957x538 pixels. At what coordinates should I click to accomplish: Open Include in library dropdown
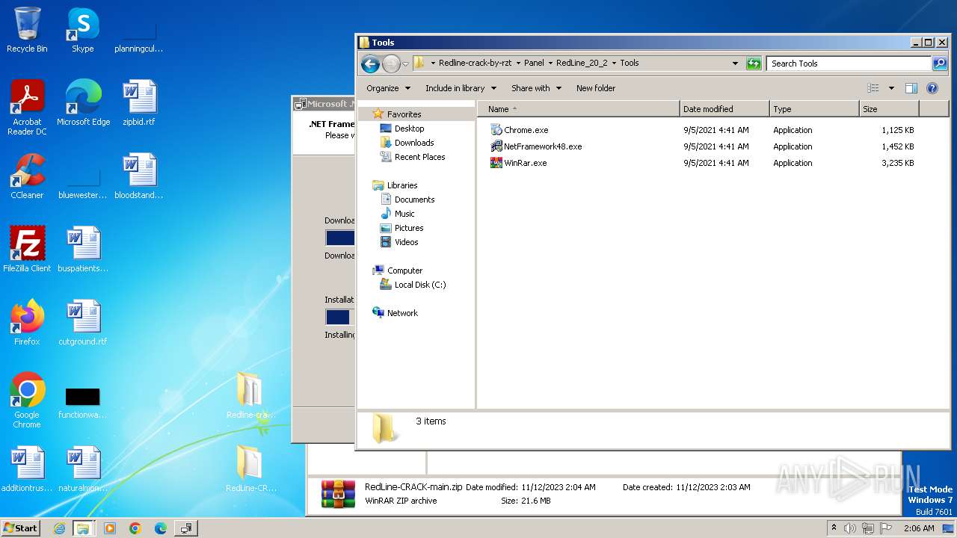[461, 88]
